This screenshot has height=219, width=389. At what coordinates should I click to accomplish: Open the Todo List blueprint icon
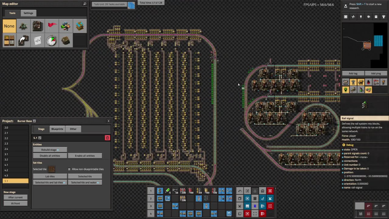pyautogui.click(x=131, y=5)
